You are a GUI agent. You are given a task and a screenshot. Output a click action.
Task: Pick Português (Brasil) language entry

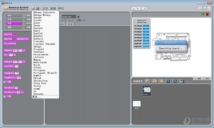click(x=45, y=73)
